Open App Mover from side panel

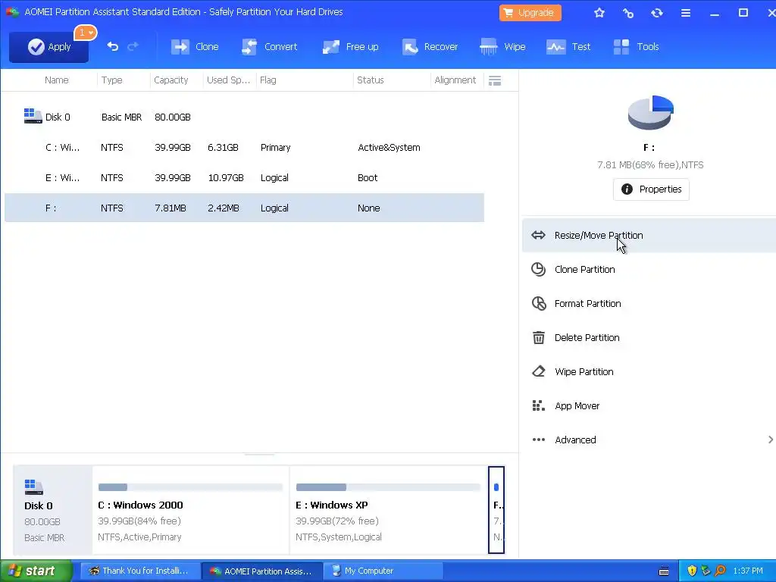[649, 406]
